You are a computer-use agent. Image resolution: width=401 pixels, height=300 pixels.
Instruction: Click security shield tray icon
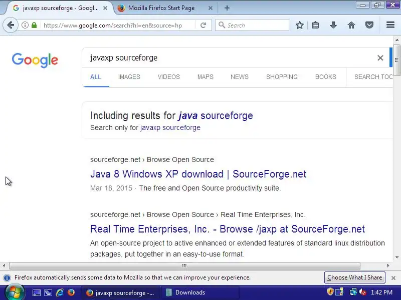pos(330,292)
